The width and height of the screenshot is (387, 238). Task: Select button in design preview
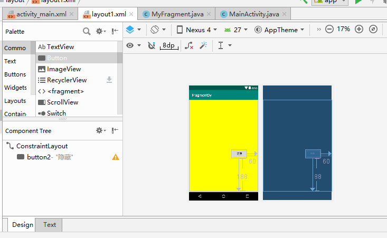click(239, 154)
